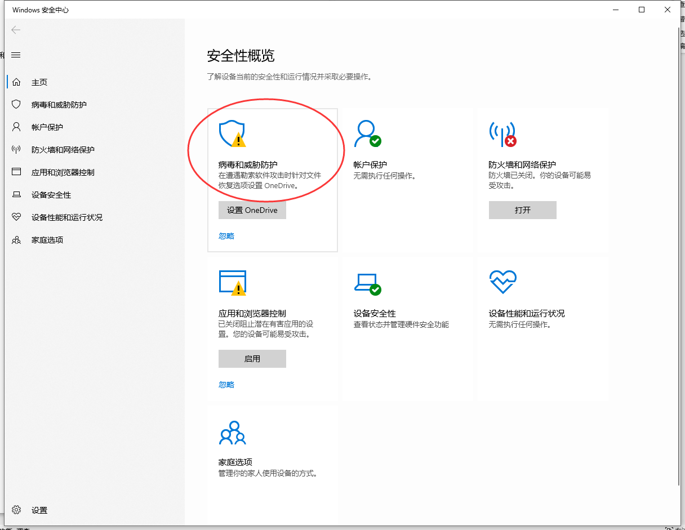Click the 设置 OneDrive button
Screen dimensions: 685x530
[252, 210]
